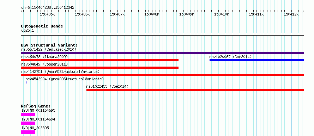This screenshot has height=136, width=314.
Task: Click the blue nsv1020067 variant bar
Action: [x=257, y=60]
